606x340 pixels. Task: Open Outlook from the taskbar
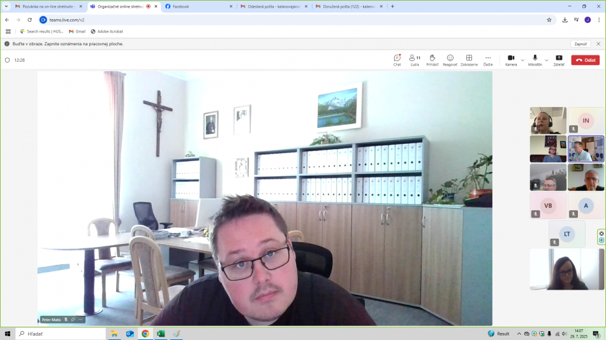pos(130,334)
